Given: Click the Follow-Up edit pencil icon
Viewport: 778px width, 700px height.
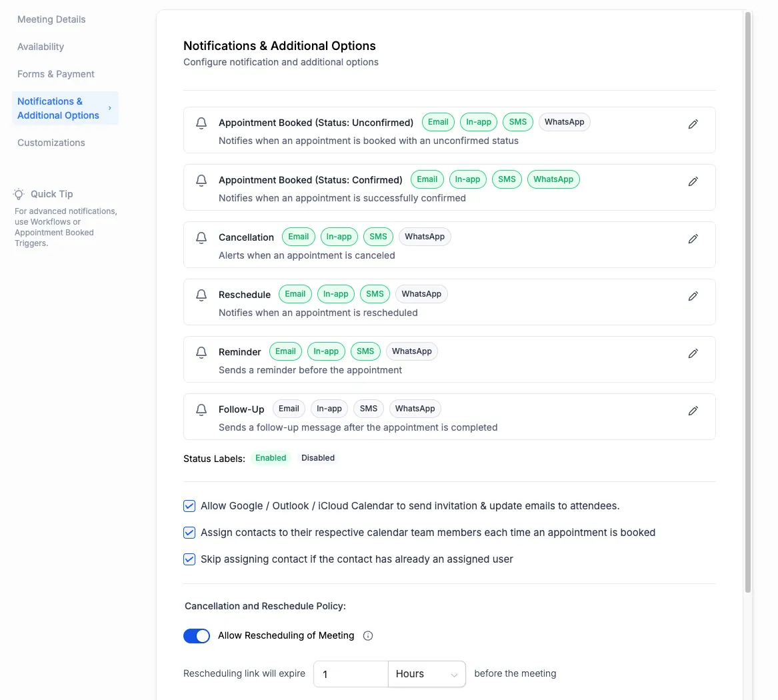Looking at the screenshot, I should click(x=693, y=411).
